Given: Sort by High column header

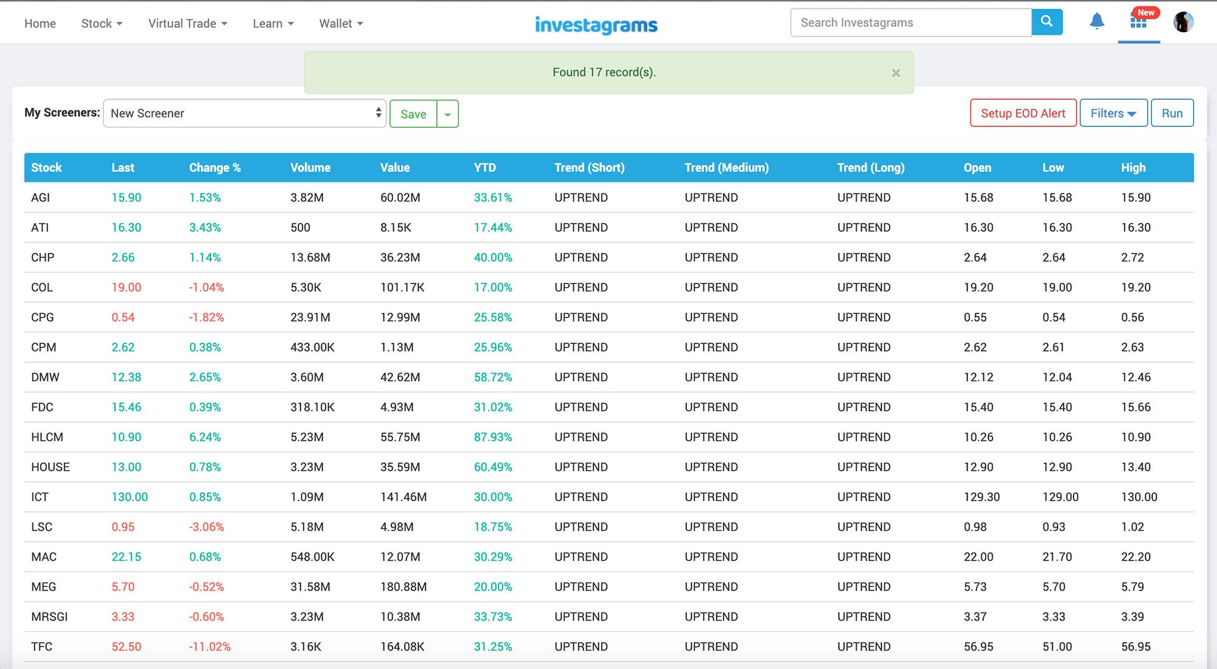Looking at the screenshot, I should tap(1133, 167).
